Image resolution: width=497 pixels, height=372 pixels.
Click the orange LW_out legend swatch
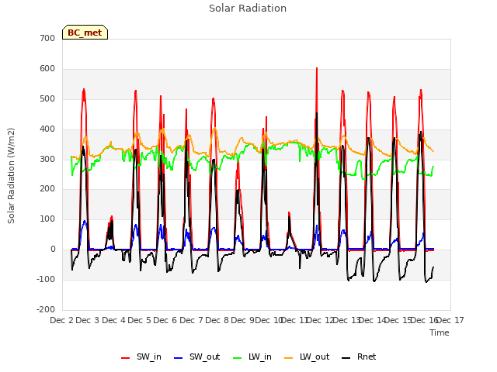(x=289, y=358)
